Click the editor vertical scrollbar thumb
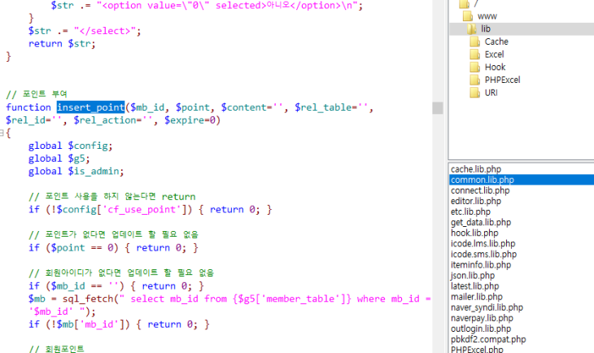 tap(438, 108)
